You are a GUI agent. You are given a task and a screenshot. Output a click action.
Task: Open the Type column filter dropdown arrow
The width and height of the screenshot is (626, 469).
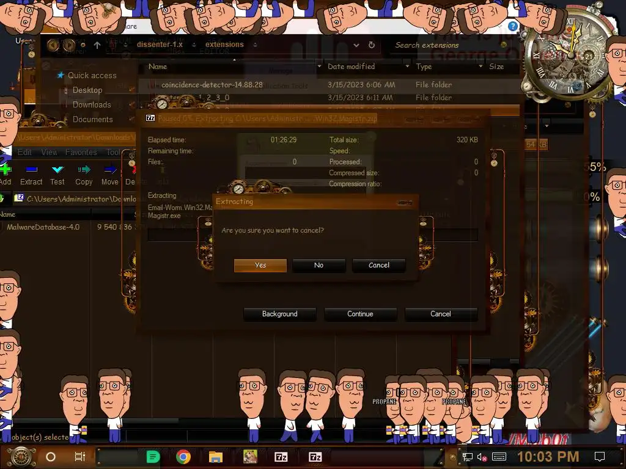pyautogui.click(x=481, y=66)
